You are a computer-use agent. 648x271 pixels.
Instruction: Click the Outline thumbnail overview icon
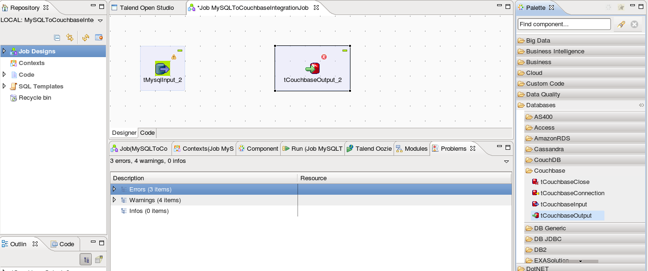click(x=99, y=259)
